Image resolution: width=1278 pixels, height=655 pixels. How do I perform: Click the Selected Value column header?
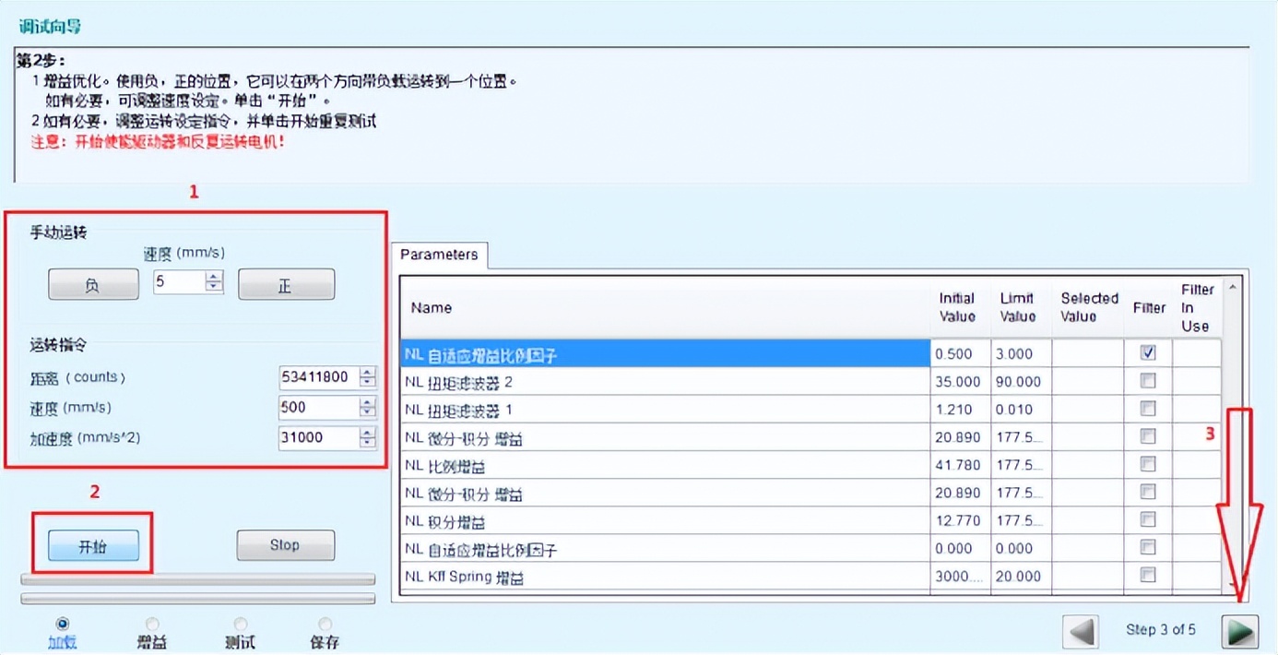[1089, 307]
